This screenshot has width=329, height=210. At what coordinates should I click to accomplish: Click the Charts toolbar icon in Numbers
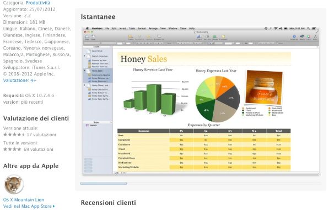[199, 37]
